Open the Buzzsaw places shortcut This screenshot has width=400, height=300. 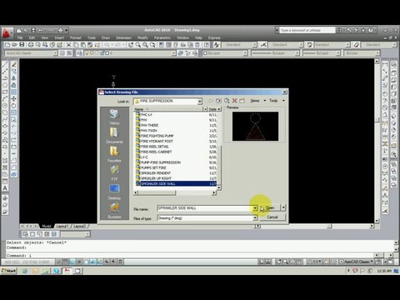114,210
